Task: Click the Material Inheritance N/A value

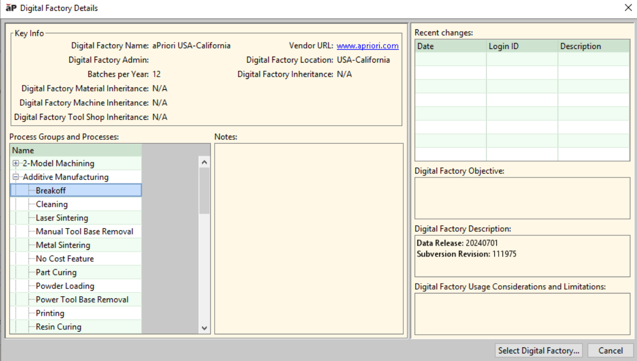Action: pos(160,89)
